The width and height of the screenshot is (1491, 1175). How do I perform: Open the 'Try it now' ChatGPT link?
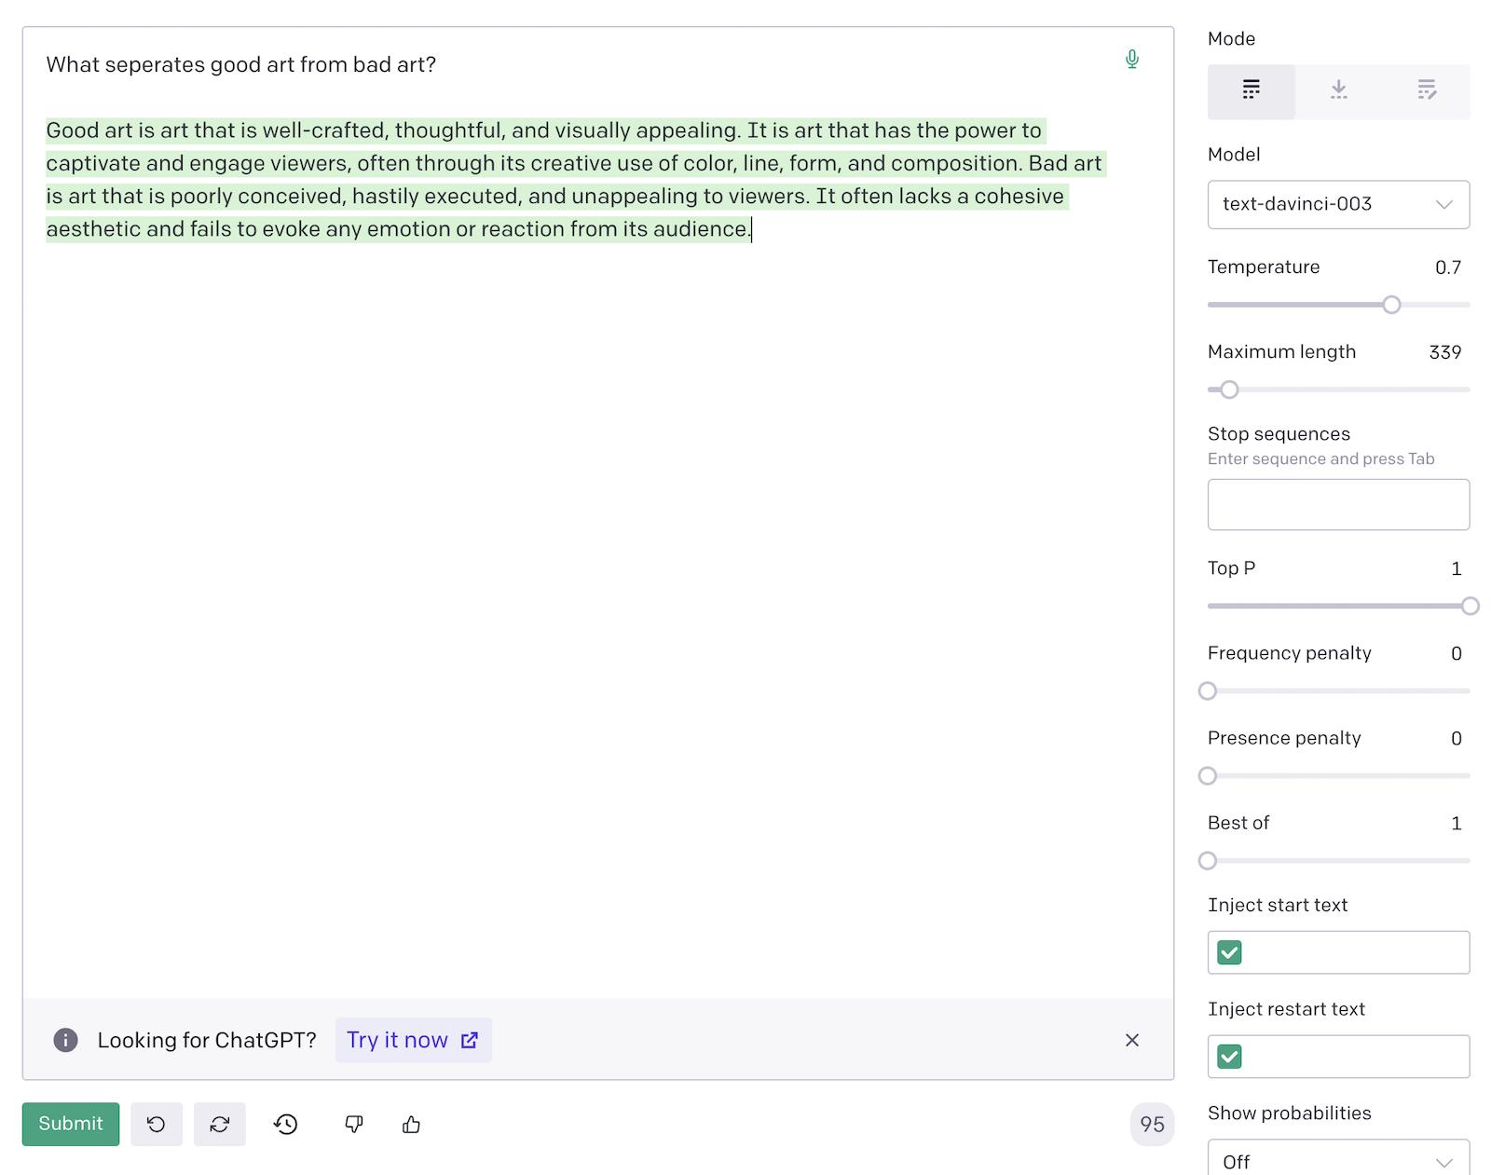pyautogui.click(x=413, y=1040)
